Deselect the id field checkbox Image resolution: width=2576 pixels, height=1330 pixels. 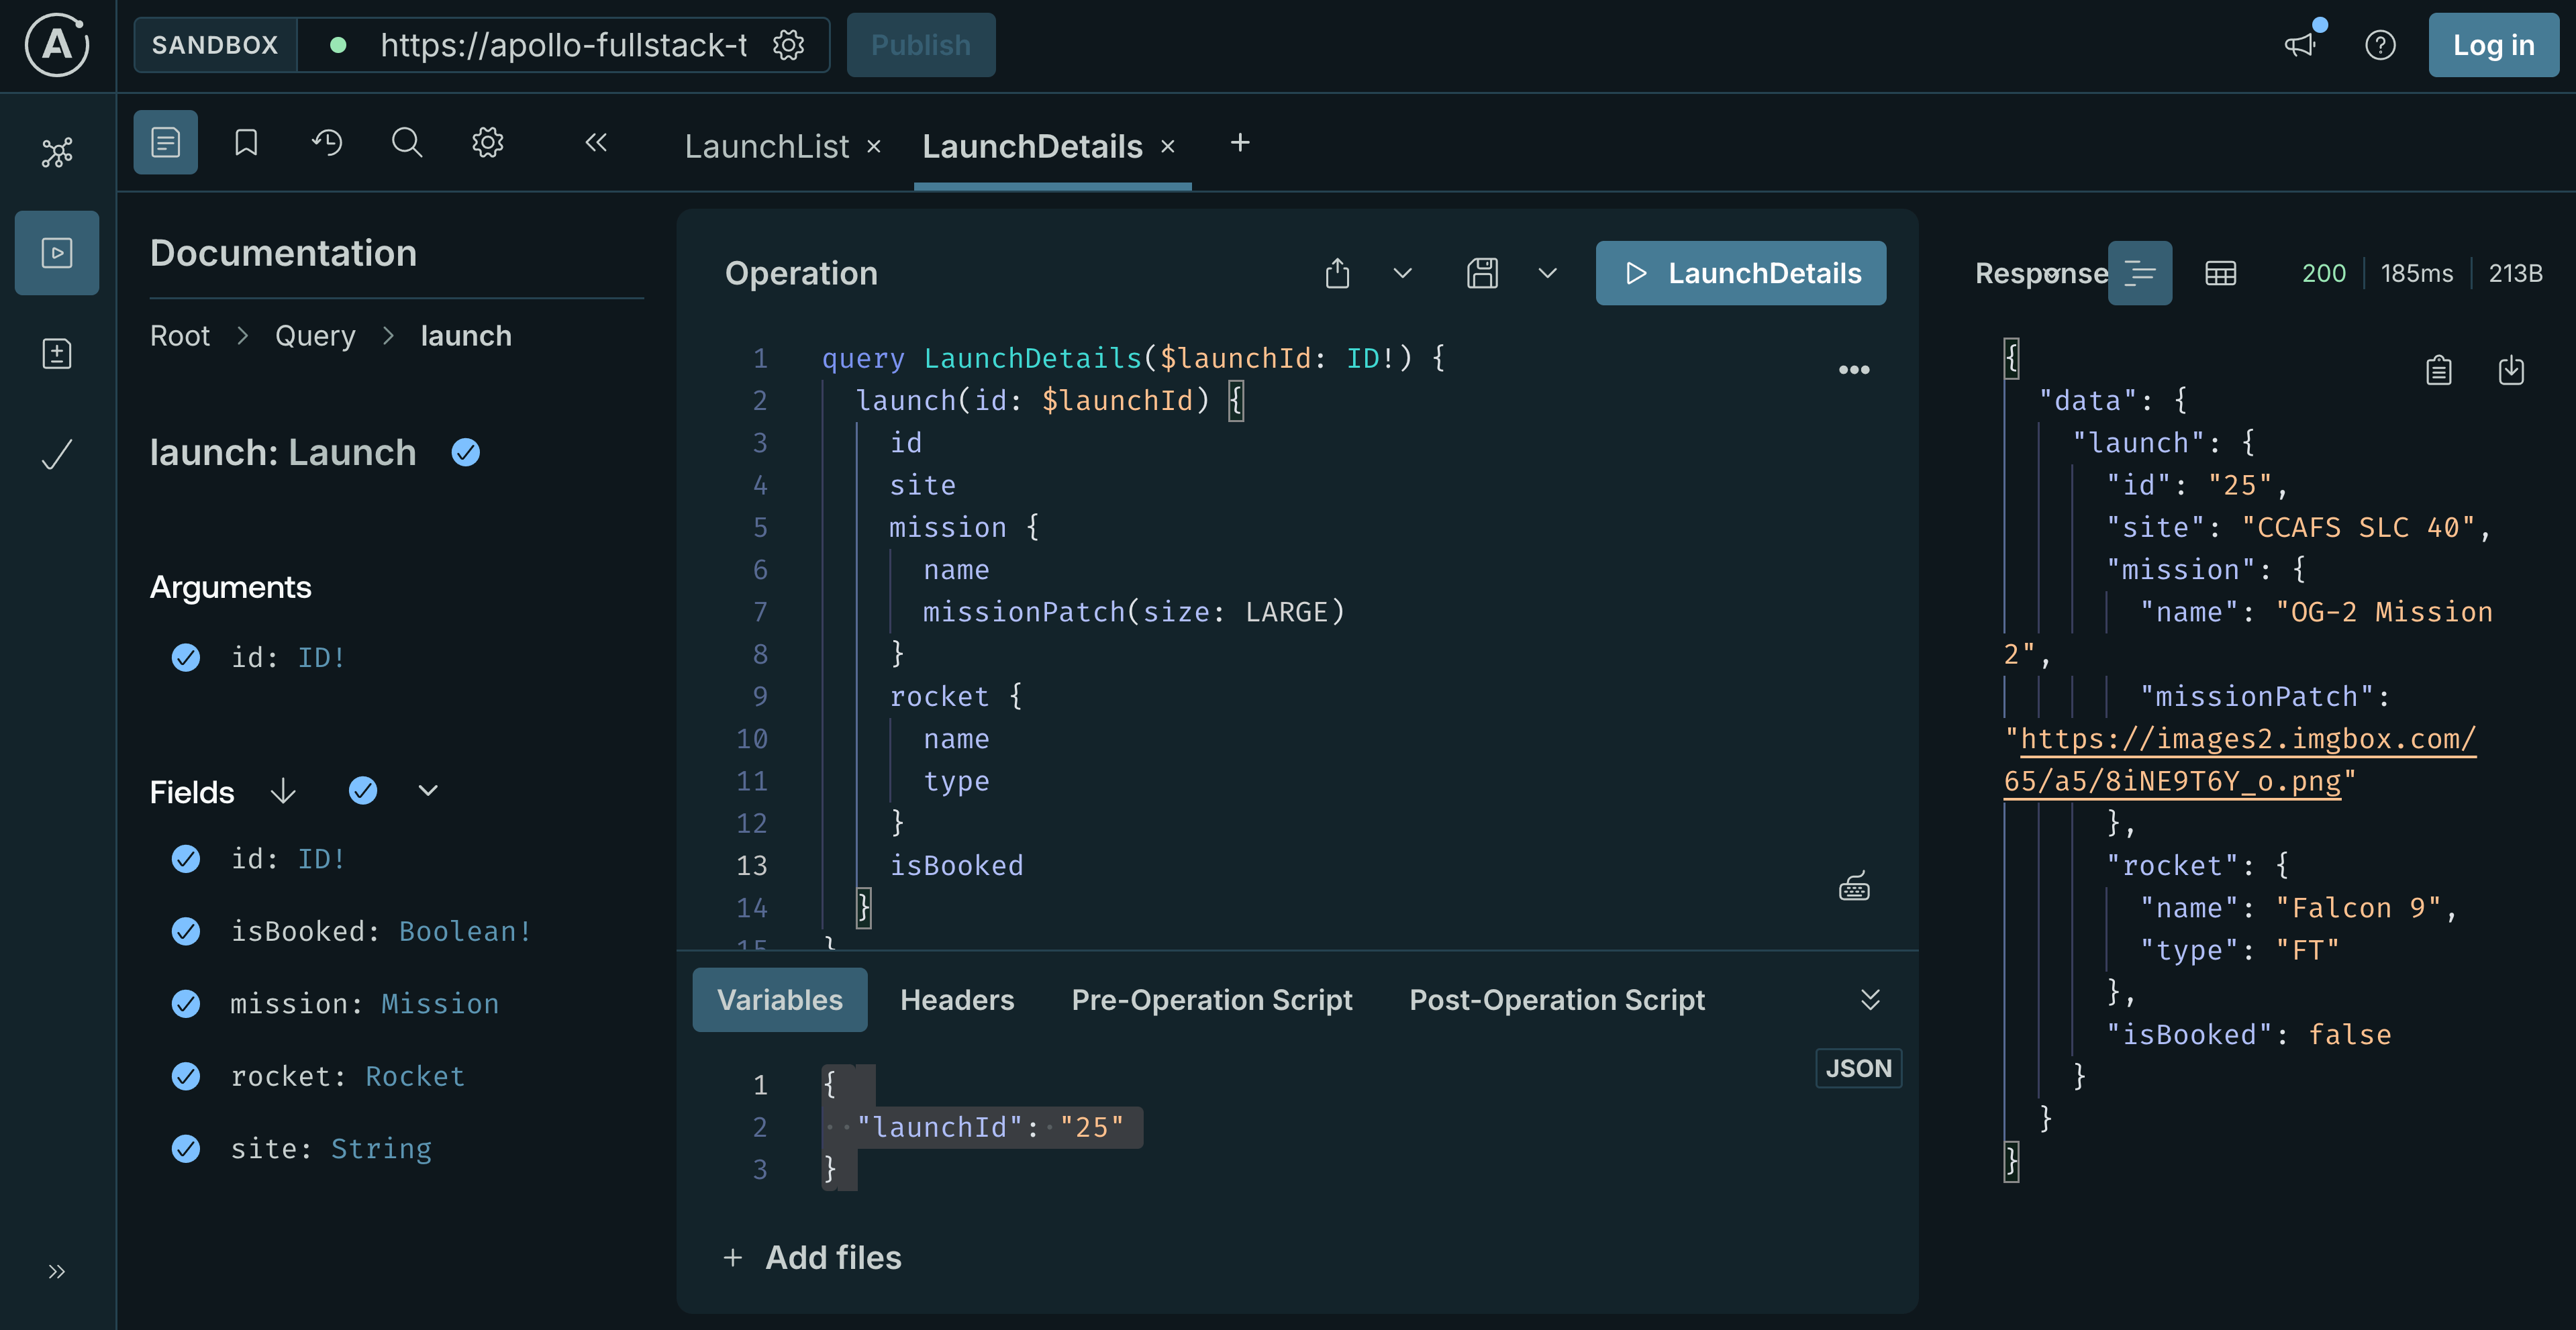coord(186,858)
